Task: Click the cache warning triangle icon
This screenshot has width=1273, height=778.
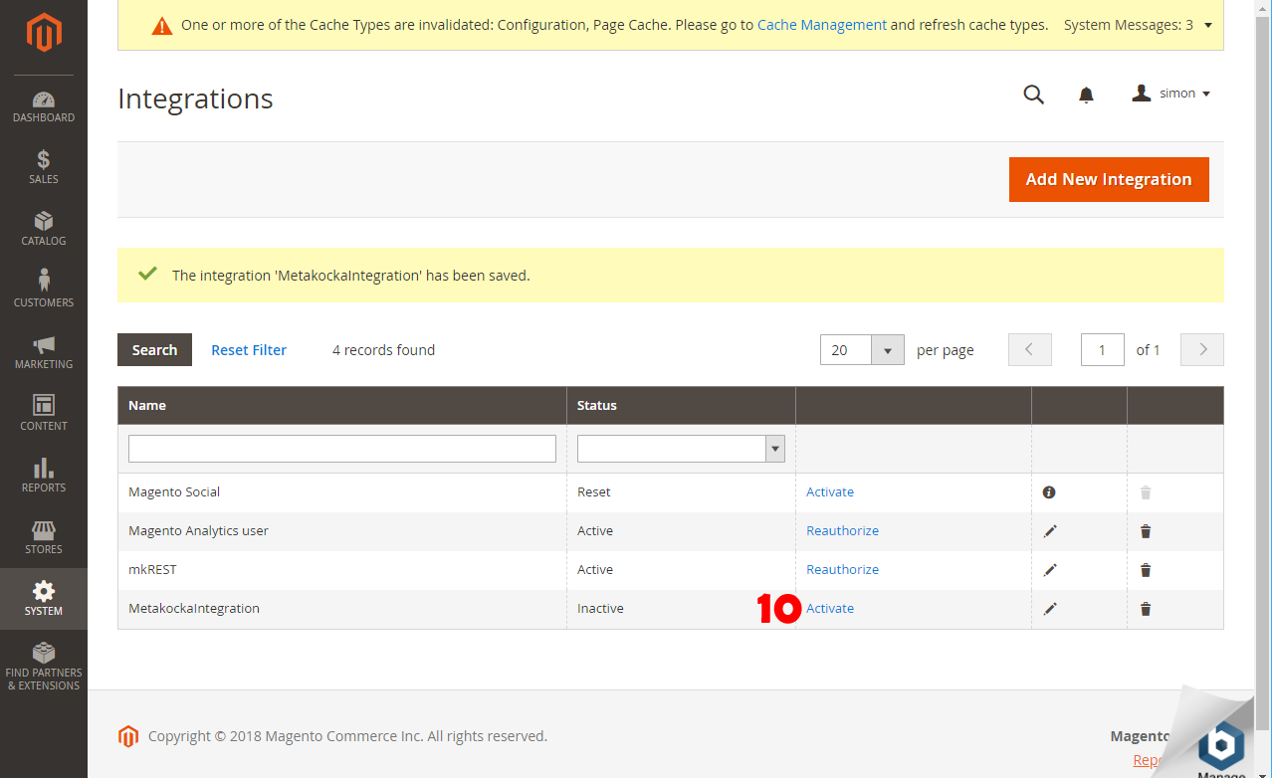Action: pyautogui.click(x=162, y=26)
